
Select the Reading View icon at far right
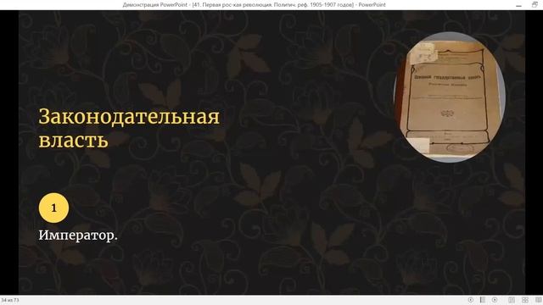[538, 300]
